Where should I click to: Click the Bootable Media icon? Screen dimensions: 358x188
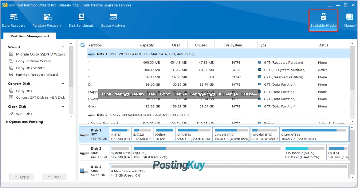point(323,20)
